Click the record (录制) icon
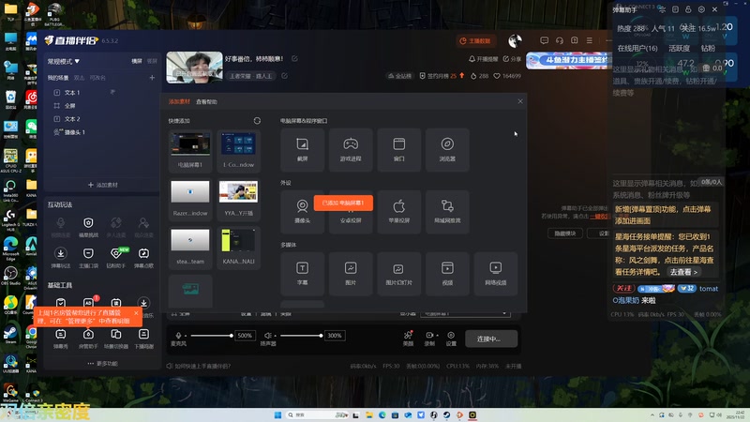This screenshot has height=422, width=750. click(x=429, y=338)
